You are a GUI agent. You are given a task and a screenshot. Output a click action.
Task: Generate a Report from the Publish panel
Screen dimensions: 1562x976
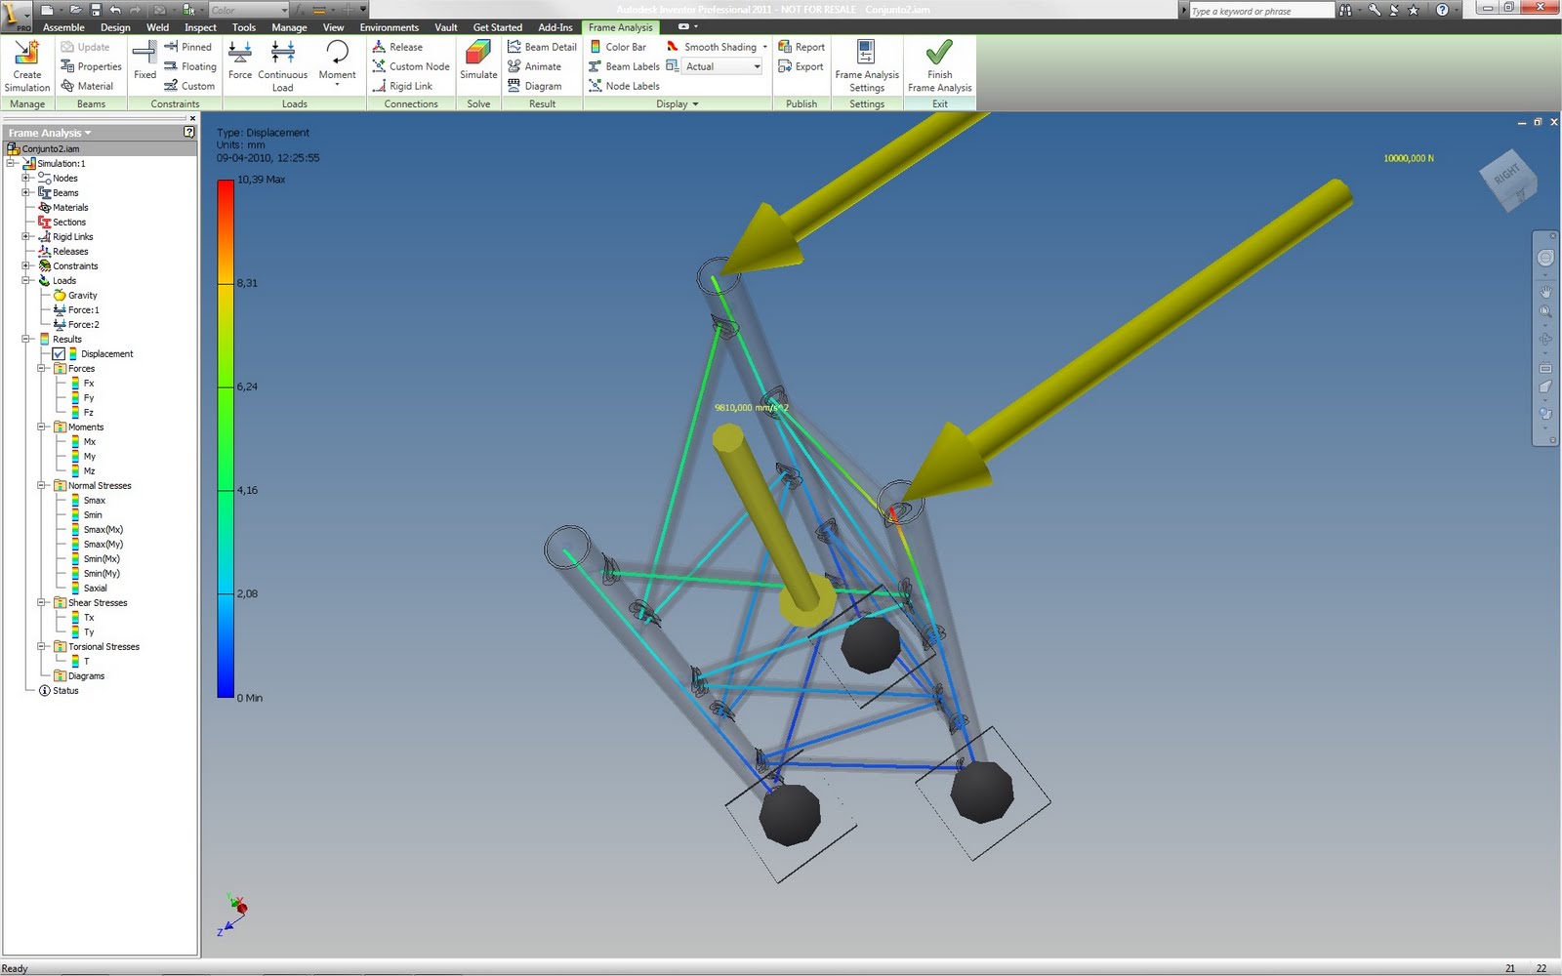click(x=802, y=46)
